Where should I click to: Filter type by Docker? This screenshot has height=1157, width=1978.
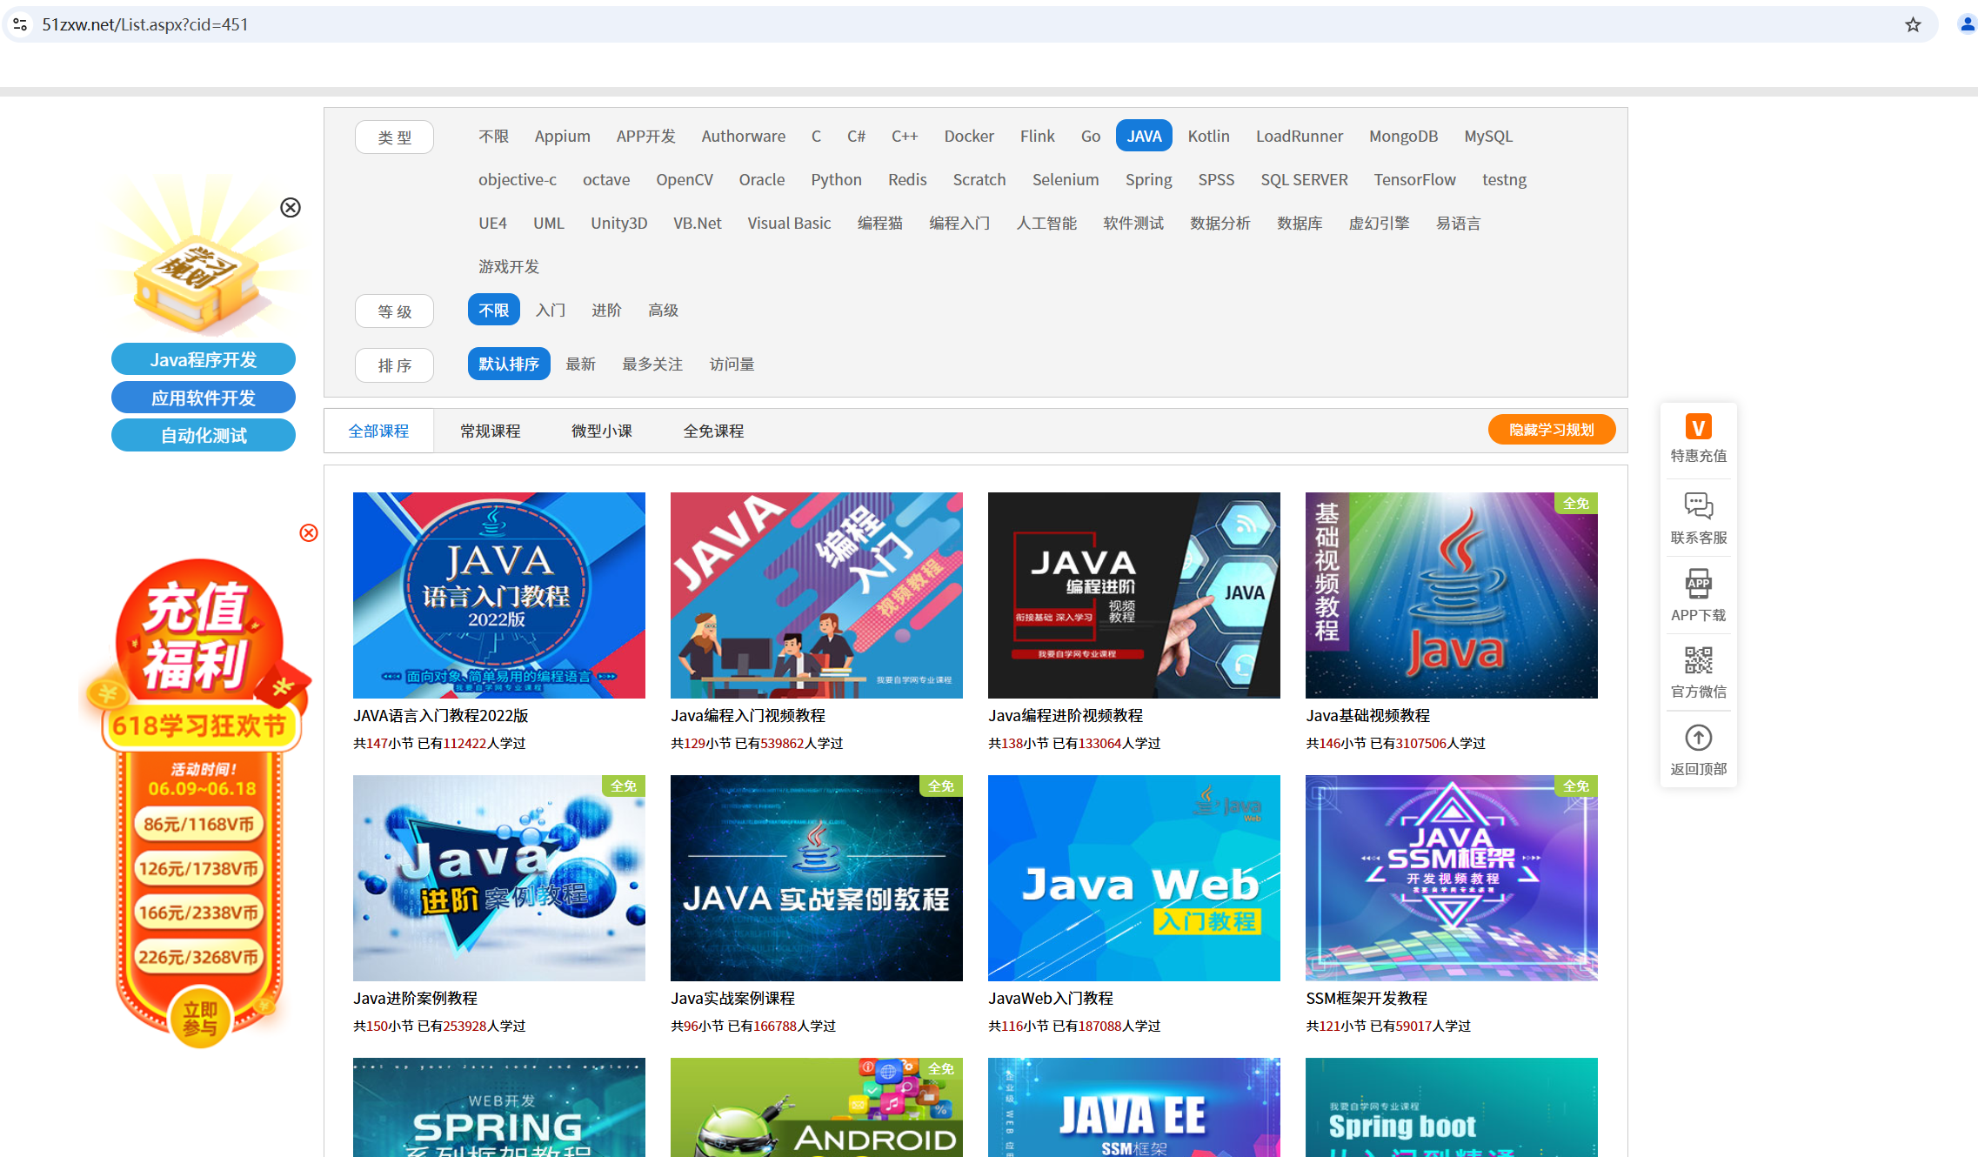click(969, 136)
